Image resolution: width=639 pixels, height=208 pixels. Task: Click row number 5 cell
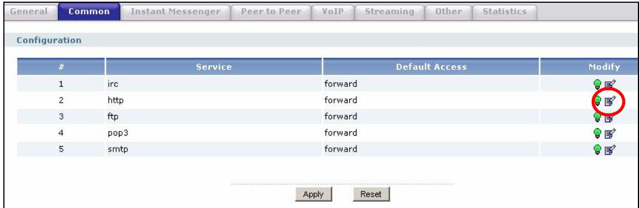[61, 149]
